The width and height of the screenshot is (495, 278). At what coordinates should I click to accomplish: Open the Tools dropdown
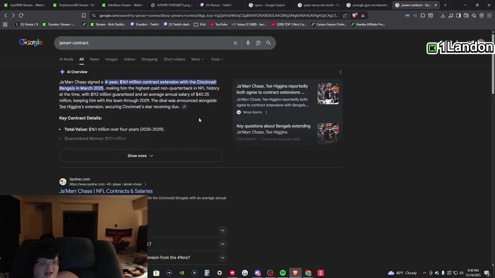(217, 59)
